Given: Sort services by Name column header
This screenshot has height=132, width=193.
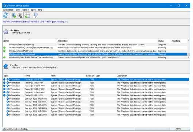Looking at the screenshot, I should click(29, 41).
